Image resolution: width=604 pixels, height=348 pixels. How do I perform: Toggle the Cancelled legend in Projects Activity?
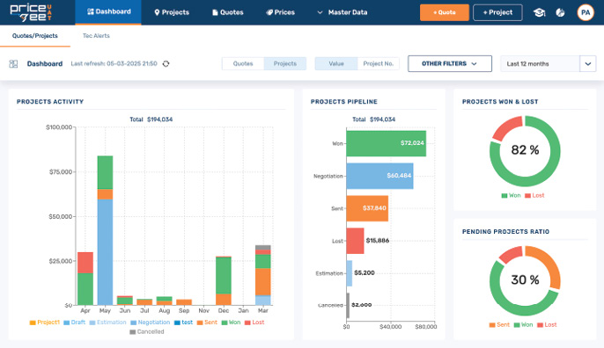[x=147, y=331]
